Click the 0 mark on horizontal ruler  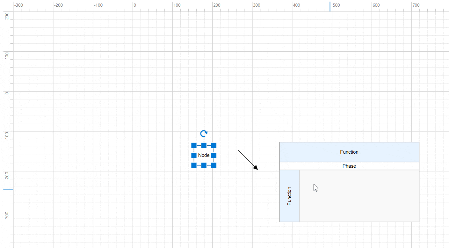coord(134,5)
